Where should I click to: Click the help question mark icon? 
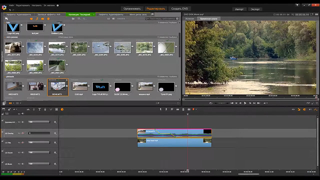click(58, 6)
